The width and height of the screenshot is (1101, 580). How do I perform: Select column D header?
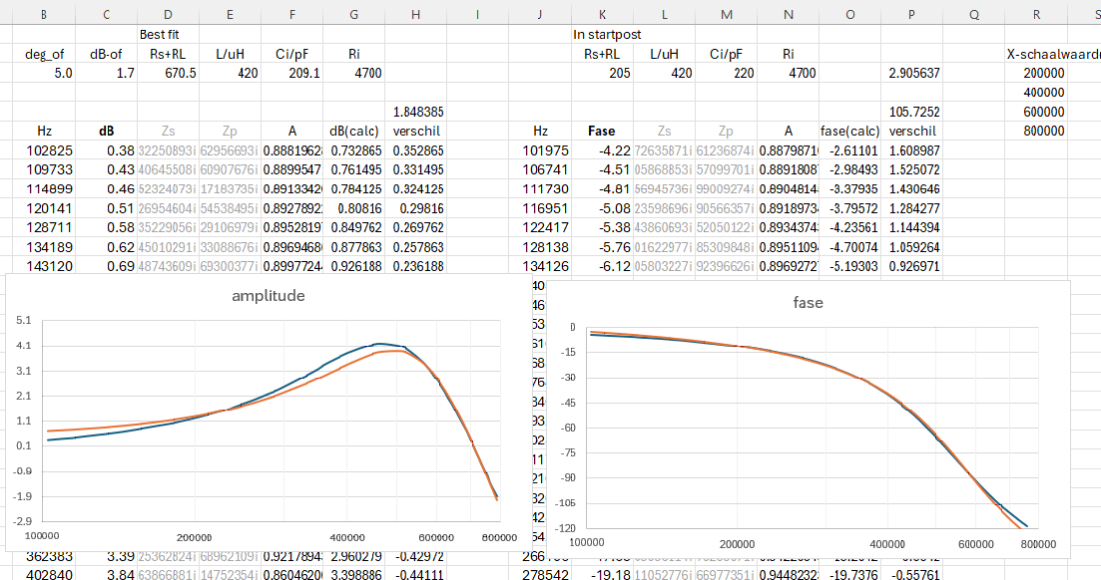pos(168,14)
